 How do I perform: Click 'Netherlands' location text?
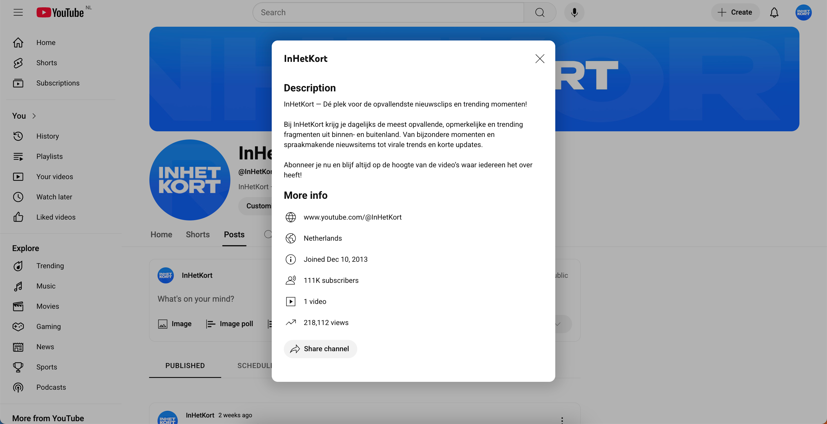coord(323,238)
